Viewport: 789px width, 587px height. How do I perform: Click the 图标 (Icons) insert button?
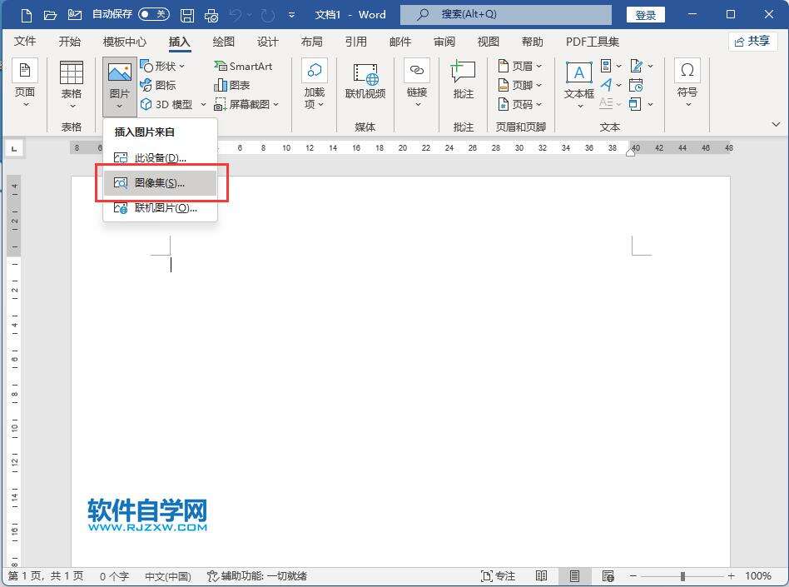pyautogui.click(x=158, y=85)
